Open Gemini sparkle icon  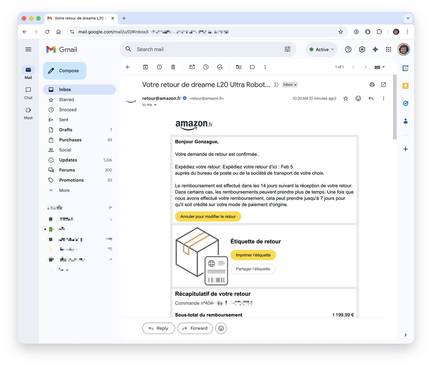[x=375, y=50]
